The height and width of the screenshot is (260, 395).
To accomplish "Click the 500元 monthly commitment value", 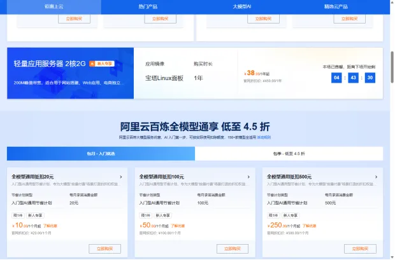I will 330,203.
